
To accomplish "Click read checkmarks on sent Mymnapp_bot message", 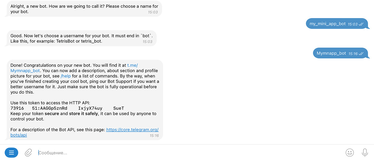I will click(361, 54).
